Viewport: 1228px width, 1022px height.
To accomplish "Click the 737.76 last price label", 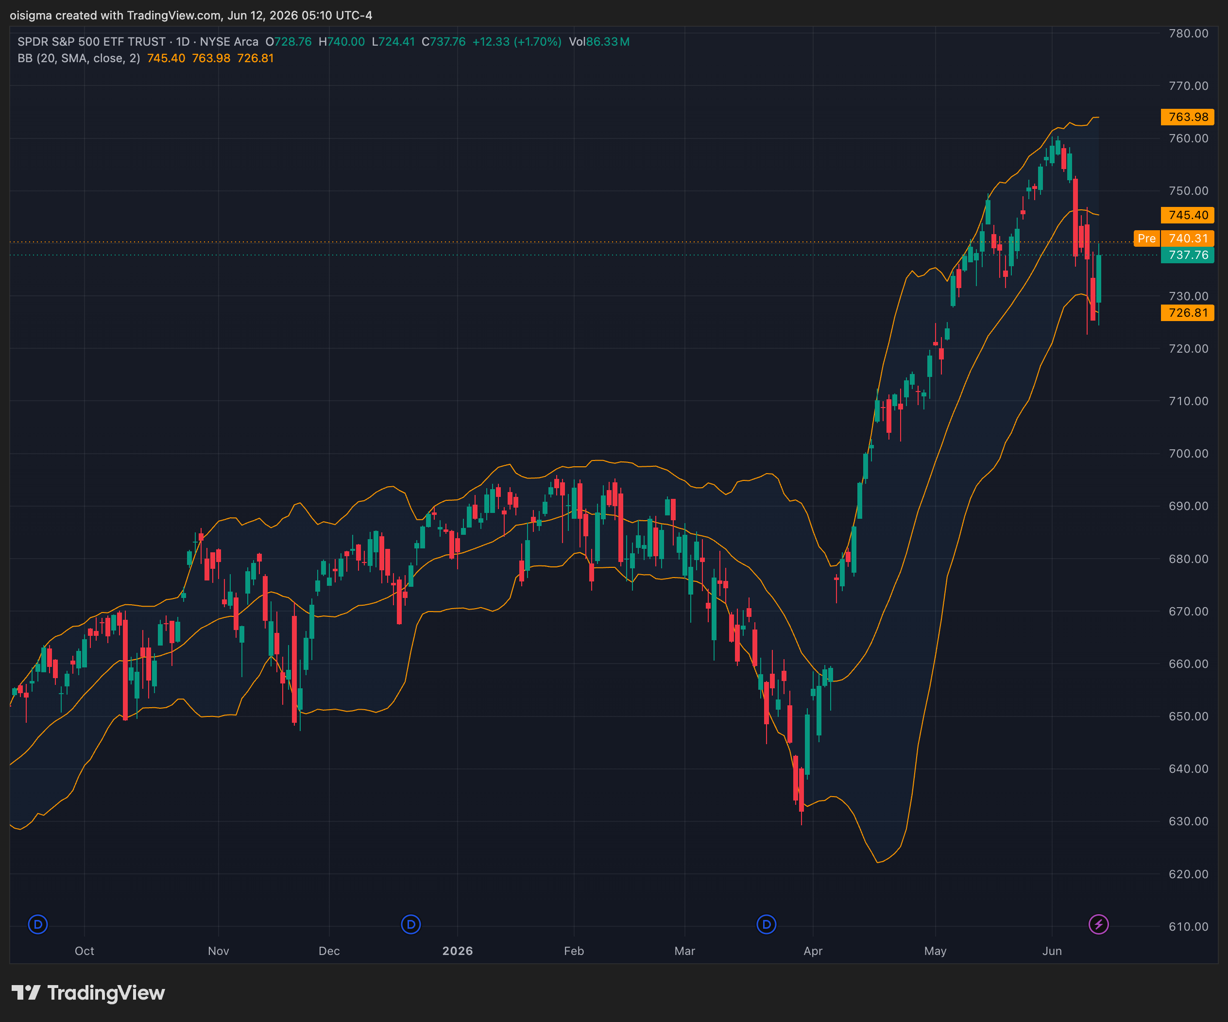I will pyautogui.click(x=1188, y=255).
